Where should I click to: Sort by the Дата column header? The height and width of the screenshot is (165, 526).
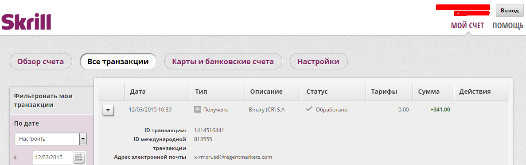[x=157, y=92]
